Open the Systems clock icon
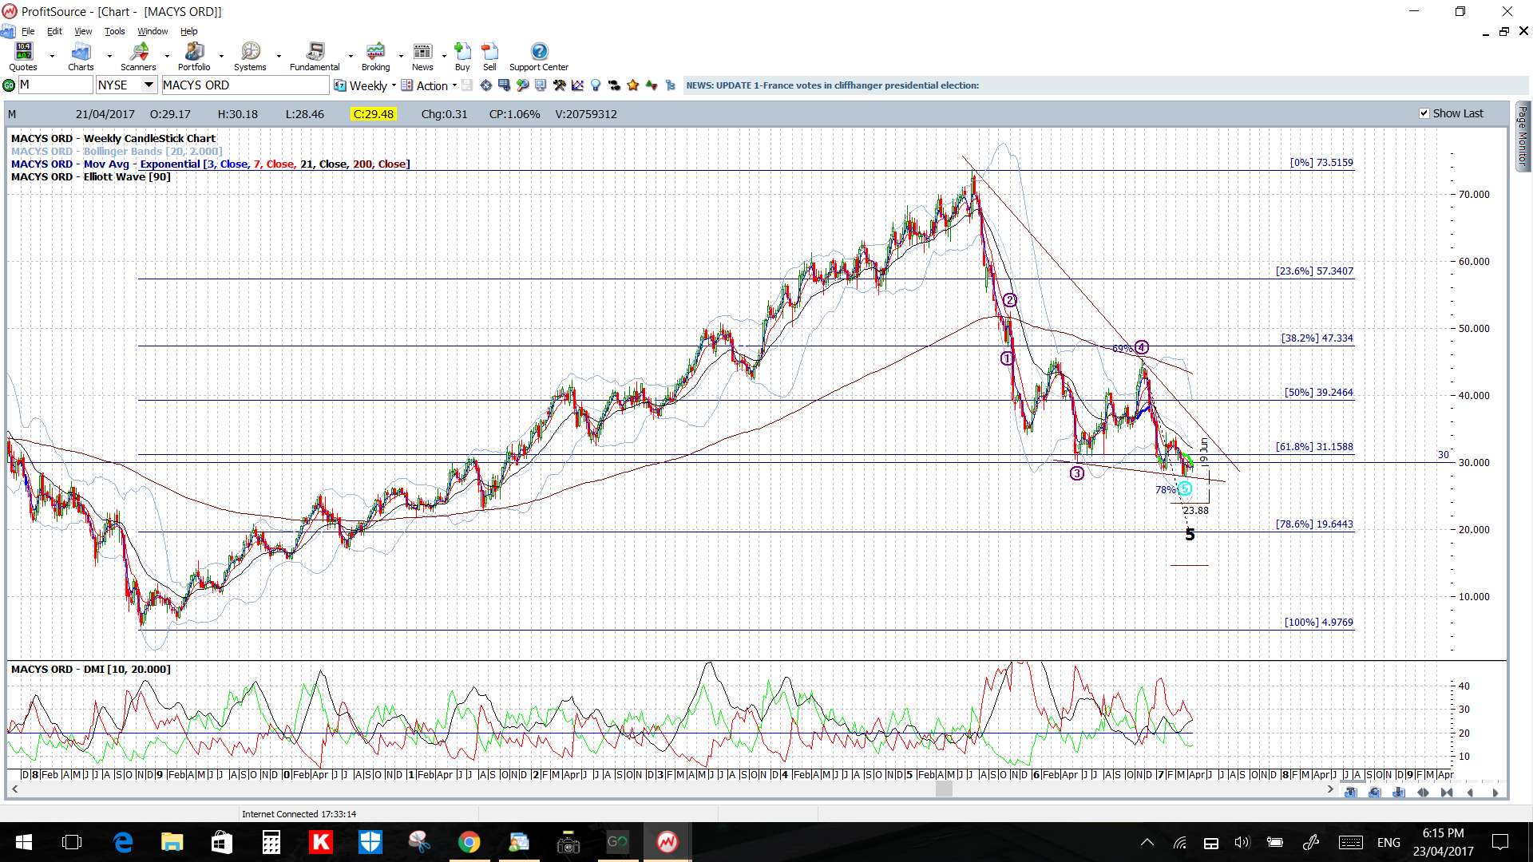 click(250, 57)
